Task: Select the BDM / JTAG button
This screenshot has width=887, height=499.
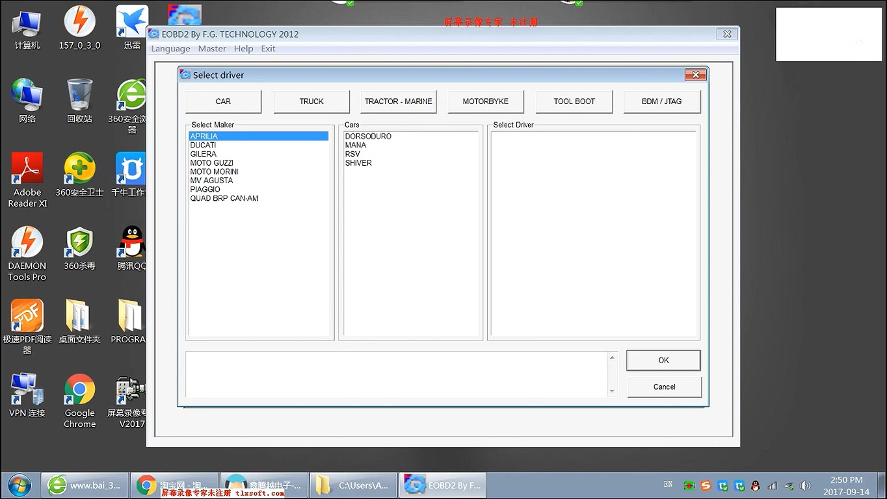Action: point(662,101)
